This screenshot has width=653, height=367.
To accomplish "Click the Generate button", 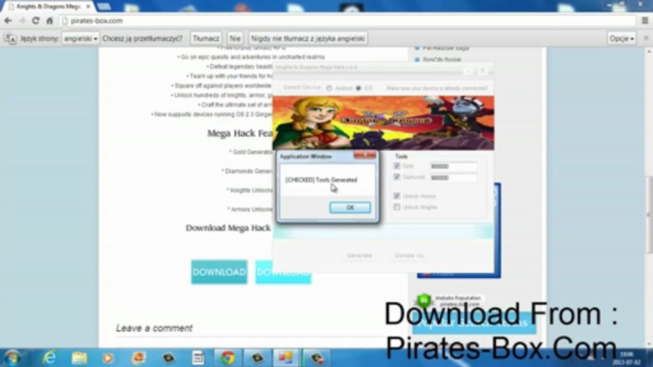I will 359,255.
